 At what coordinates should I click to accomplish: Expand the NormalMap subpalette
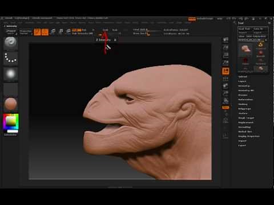point(244,127)
